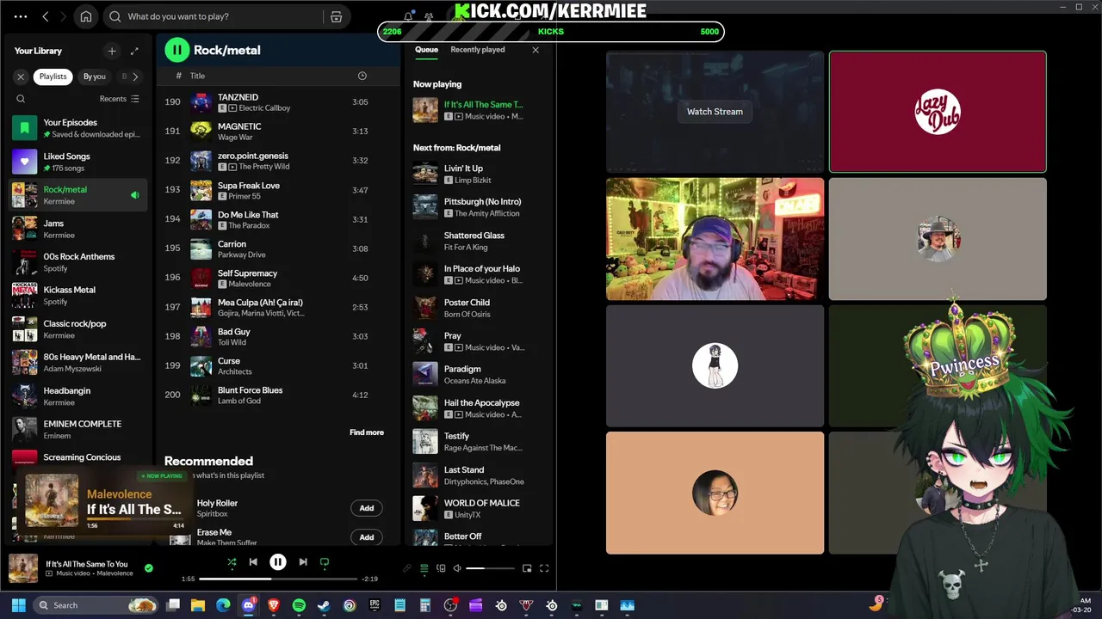Search within Your Library

(x=21, y=99)
